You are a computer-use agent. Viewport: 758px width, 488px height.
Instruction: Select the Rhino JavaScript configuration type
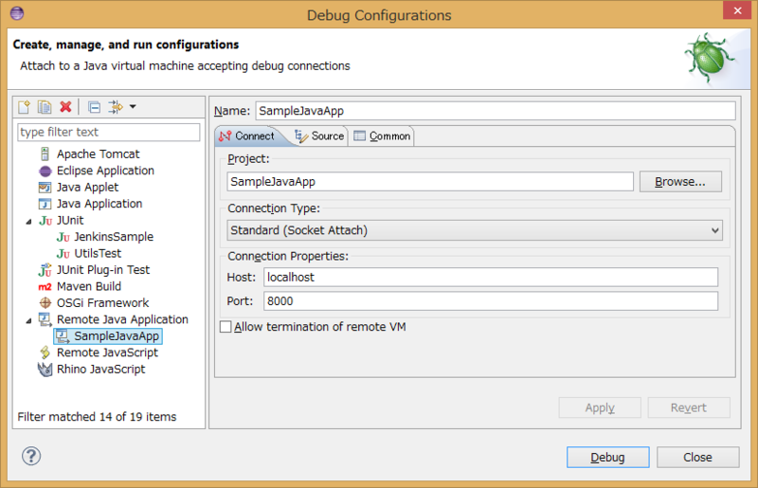coord(100,369)
